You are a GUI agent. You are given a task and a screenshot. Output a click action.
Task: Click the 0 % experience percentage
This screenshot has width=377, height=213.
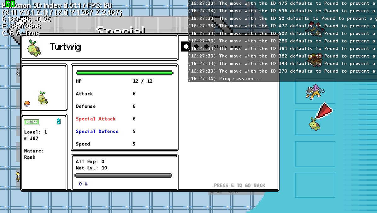tap(83, 184)
